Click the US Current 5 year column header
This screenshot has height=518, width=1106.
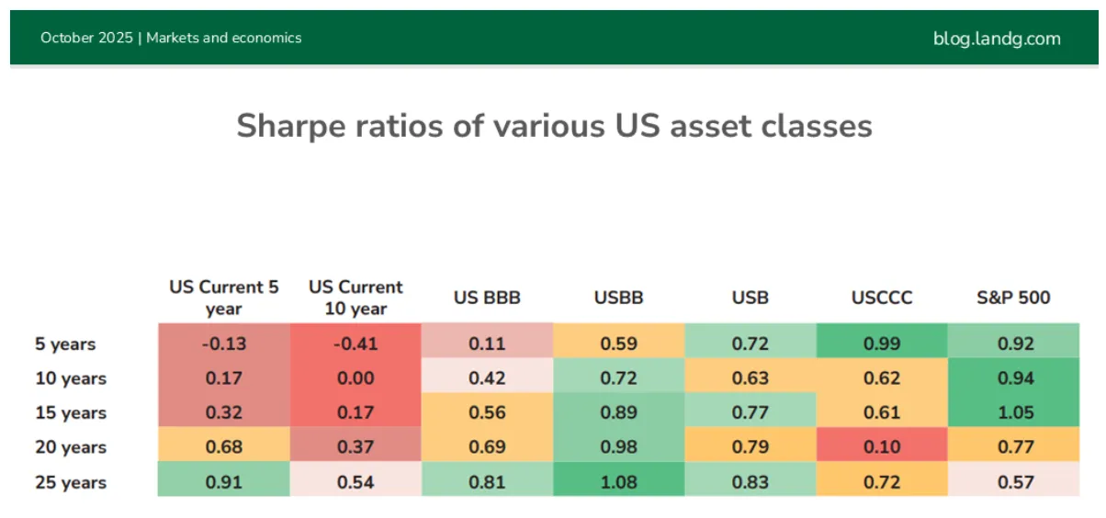(224, 298)
